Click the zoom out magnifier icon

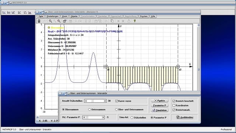[50, 21]
